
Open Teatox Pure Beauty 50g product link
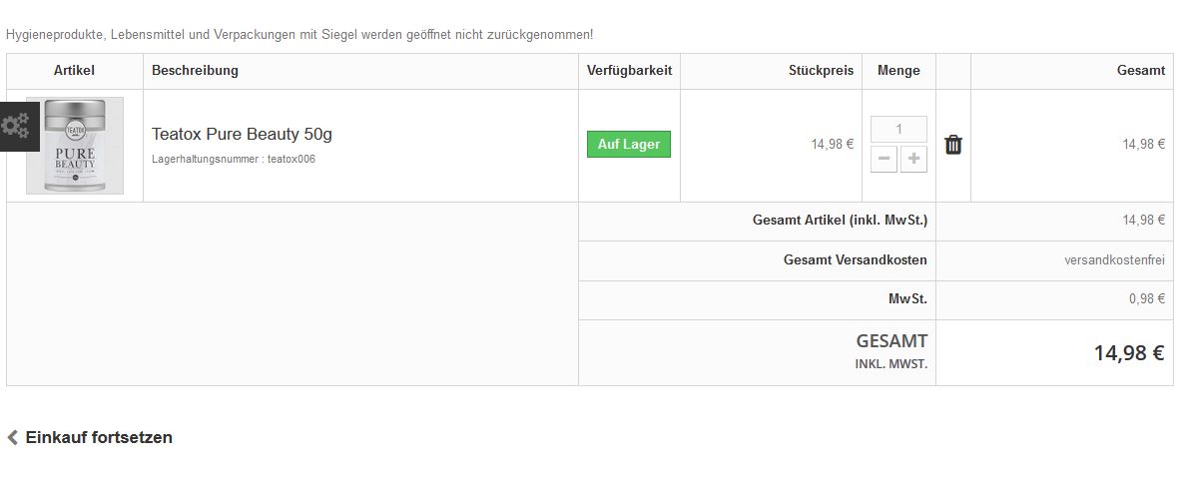pos(242,134)
